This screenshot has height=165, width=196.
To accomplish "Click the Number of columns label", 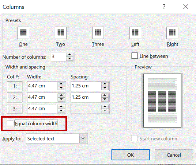I will point(24,57).
